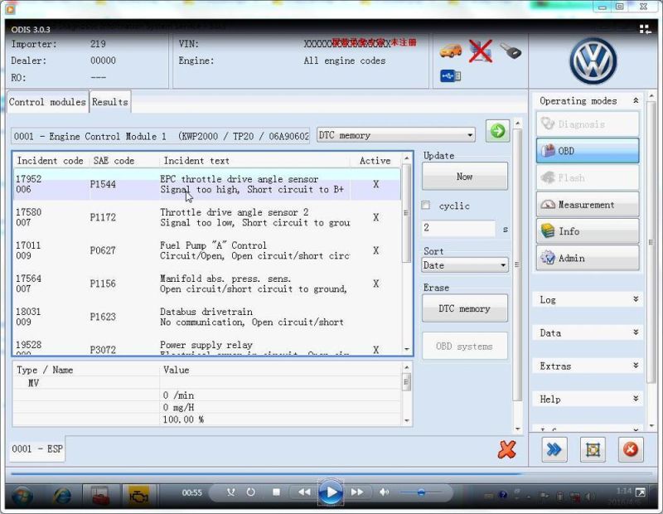Toggle the repeat icon in the player
The height and width of the screenshot is (514, 663).
(x=251, y=492)
